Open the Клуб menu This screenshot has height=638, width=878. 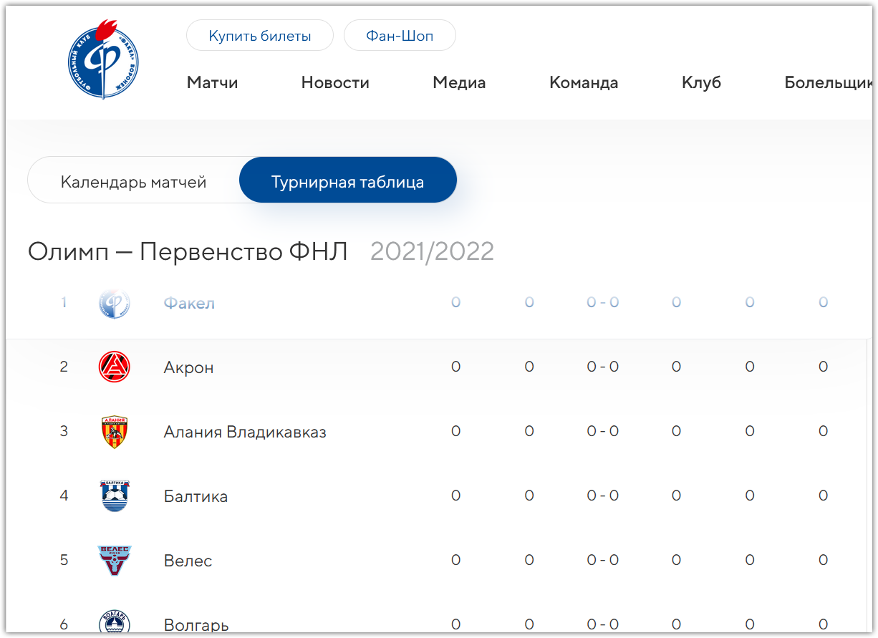point(701,82)
